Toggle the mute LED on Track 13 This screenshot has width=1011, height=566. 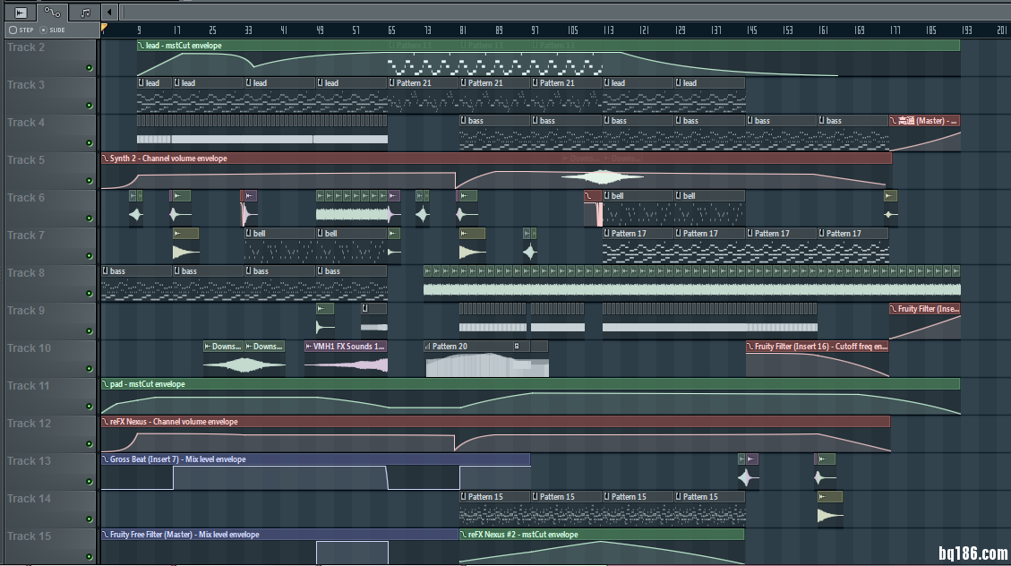click(89, 482)
